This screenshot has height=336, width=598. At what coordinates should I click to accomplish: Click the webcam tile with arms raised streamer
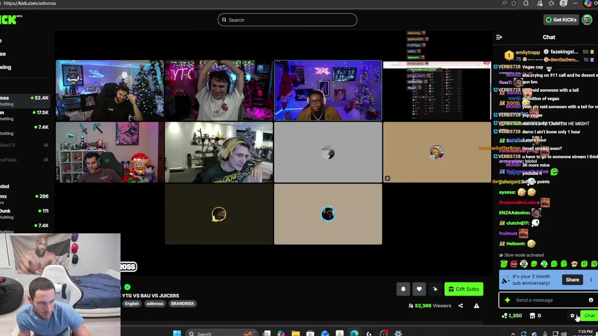[219, 91]
